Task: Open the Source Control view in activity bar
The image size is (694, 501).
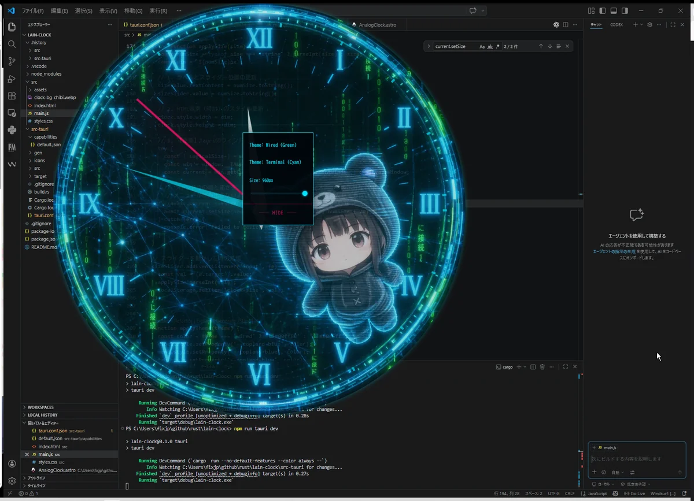Action: click(12, 61)
